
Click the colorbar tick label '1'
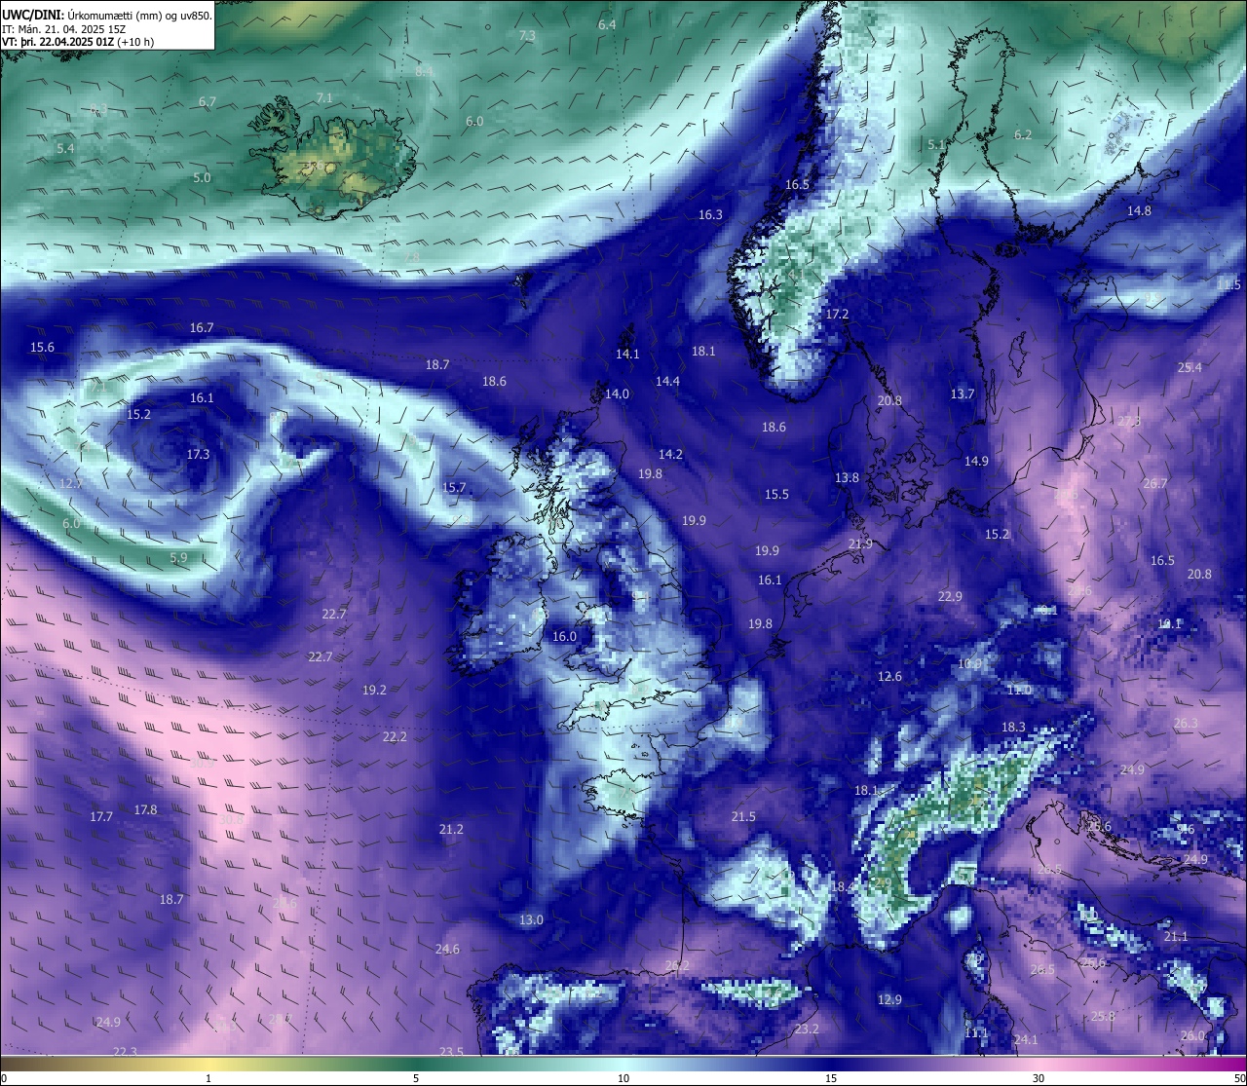coord(208,1078)
